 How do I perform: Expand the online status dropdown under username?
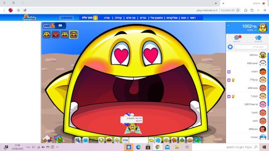pyautogui.click(x=252, y=30)
